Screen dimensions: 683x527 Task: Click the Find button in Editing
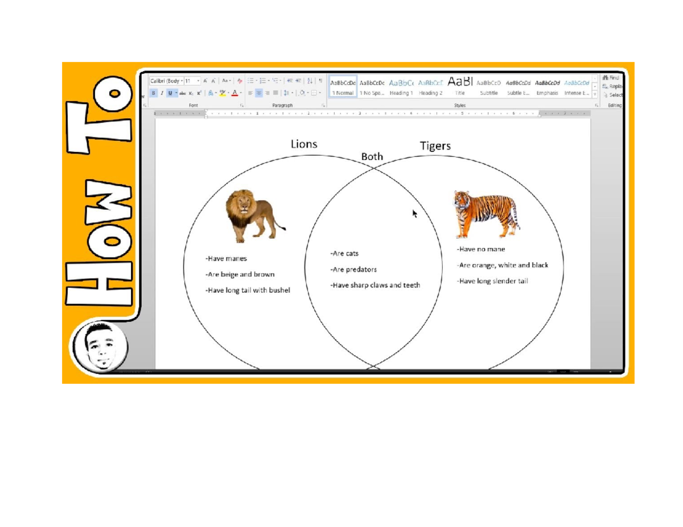click(611, 78)
